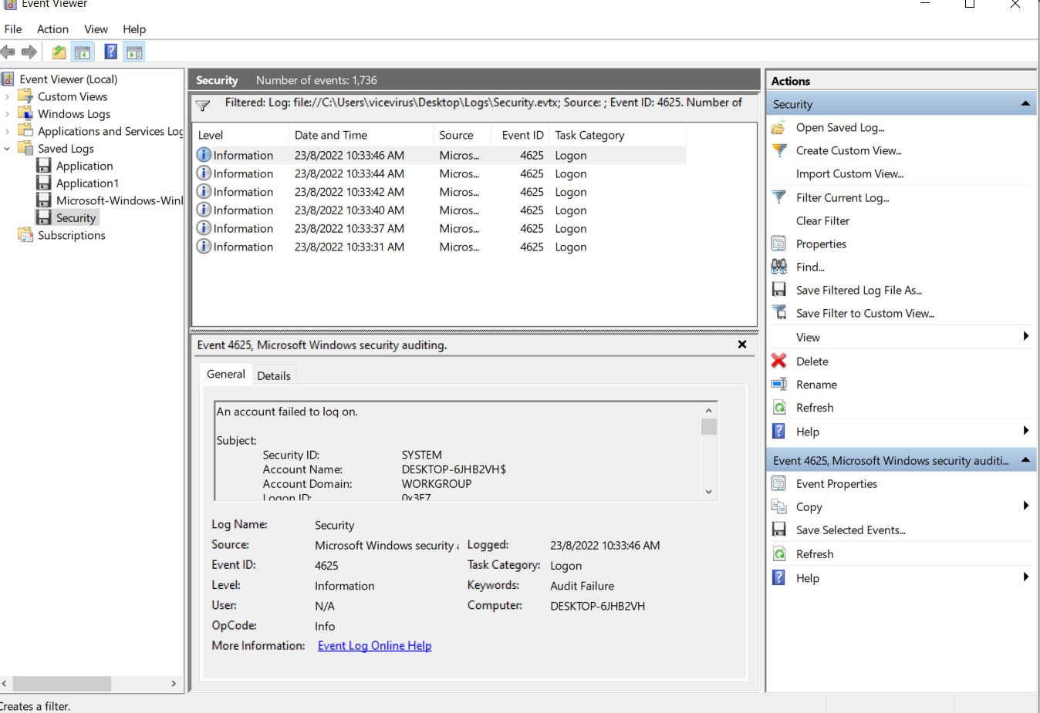This screenshot has width=1040, height=713.
Task: Sort by the Task Category column header
Action: [x=617, y=135]
